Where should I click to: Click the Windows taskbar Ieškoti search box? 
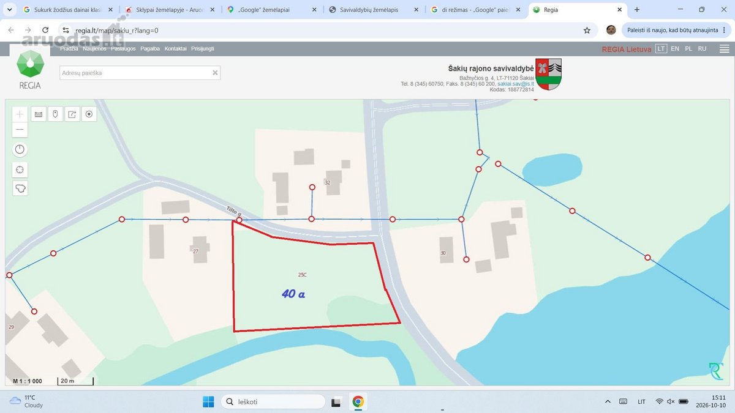[273, 401]
